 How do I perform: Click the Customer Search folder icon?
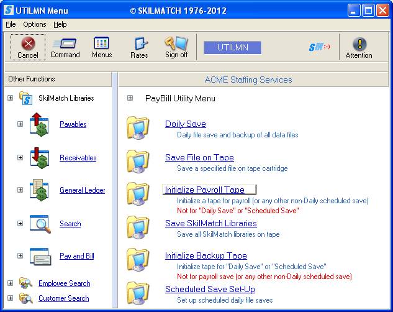[x=26, y=298]
